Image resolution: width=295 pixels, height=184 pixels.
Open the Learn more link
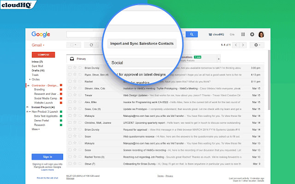click(47, 170)
